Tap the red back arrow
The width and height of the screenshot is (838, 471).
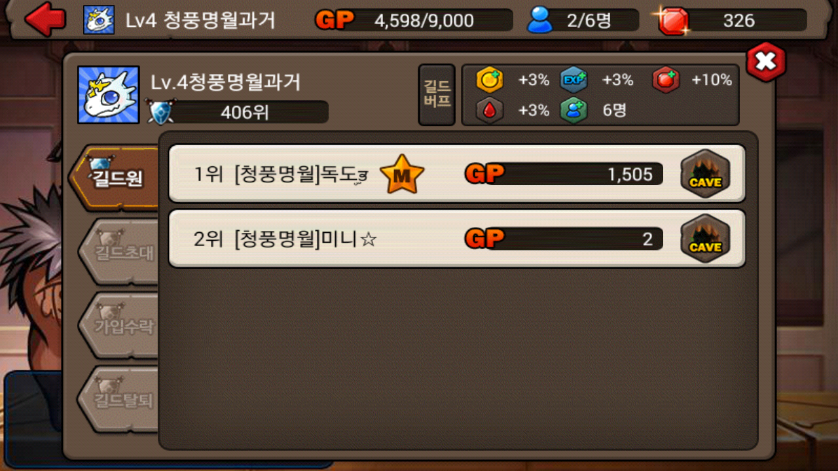tap(45, 20)
